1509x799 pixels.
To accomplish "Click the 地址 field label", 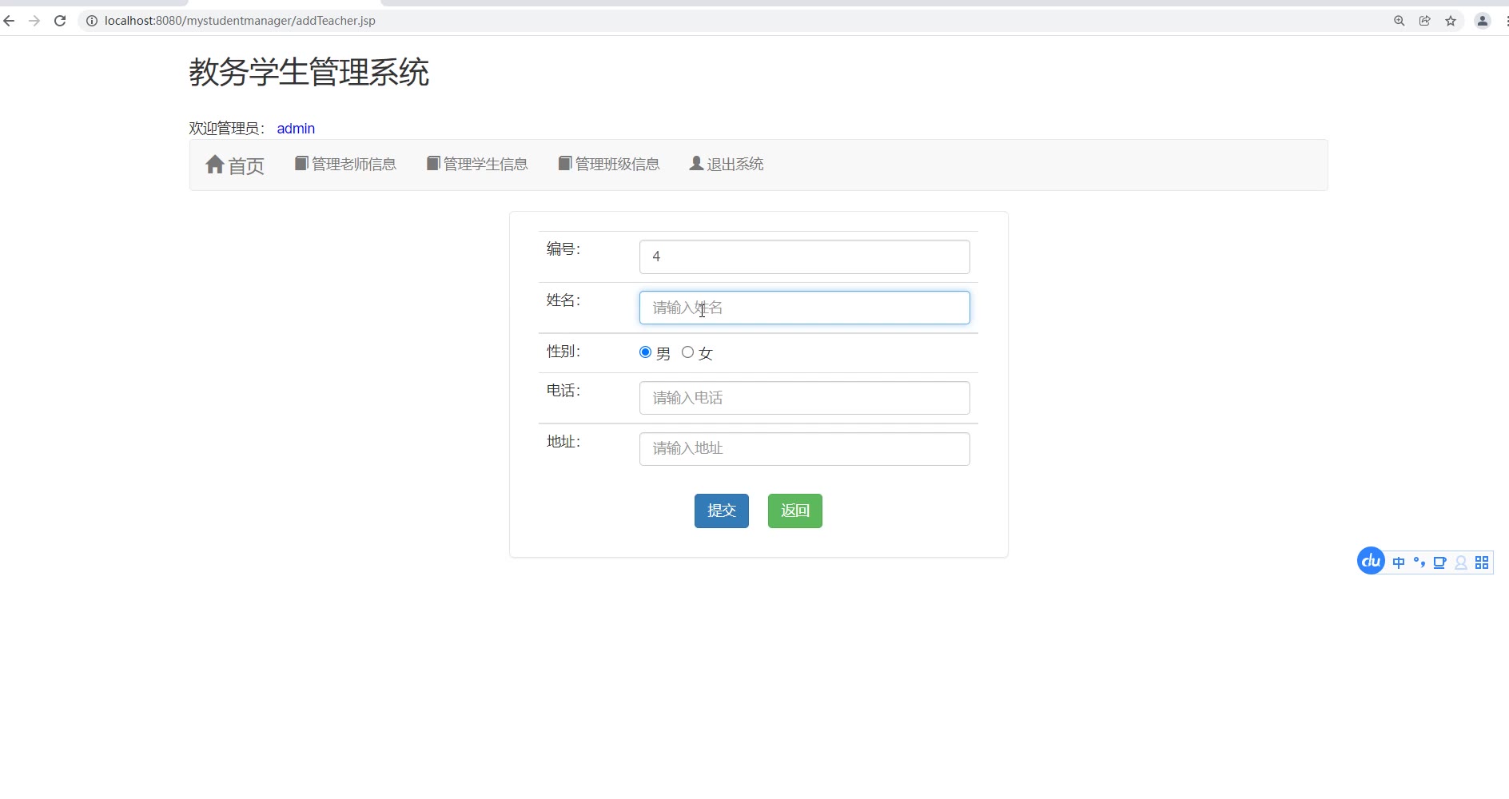I will pos(563,442).
